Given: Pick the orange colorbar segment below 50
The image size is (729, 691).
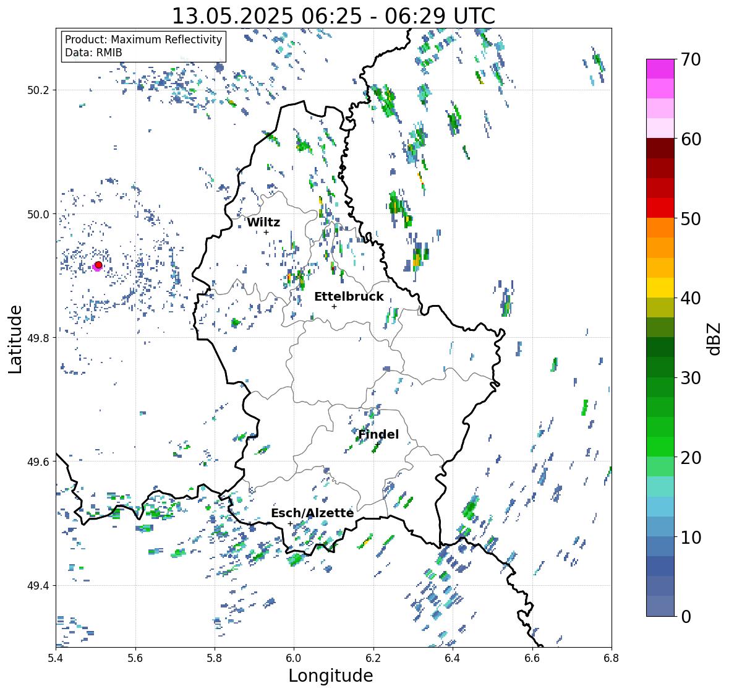Looking at the screenshot, I should 660,228.
